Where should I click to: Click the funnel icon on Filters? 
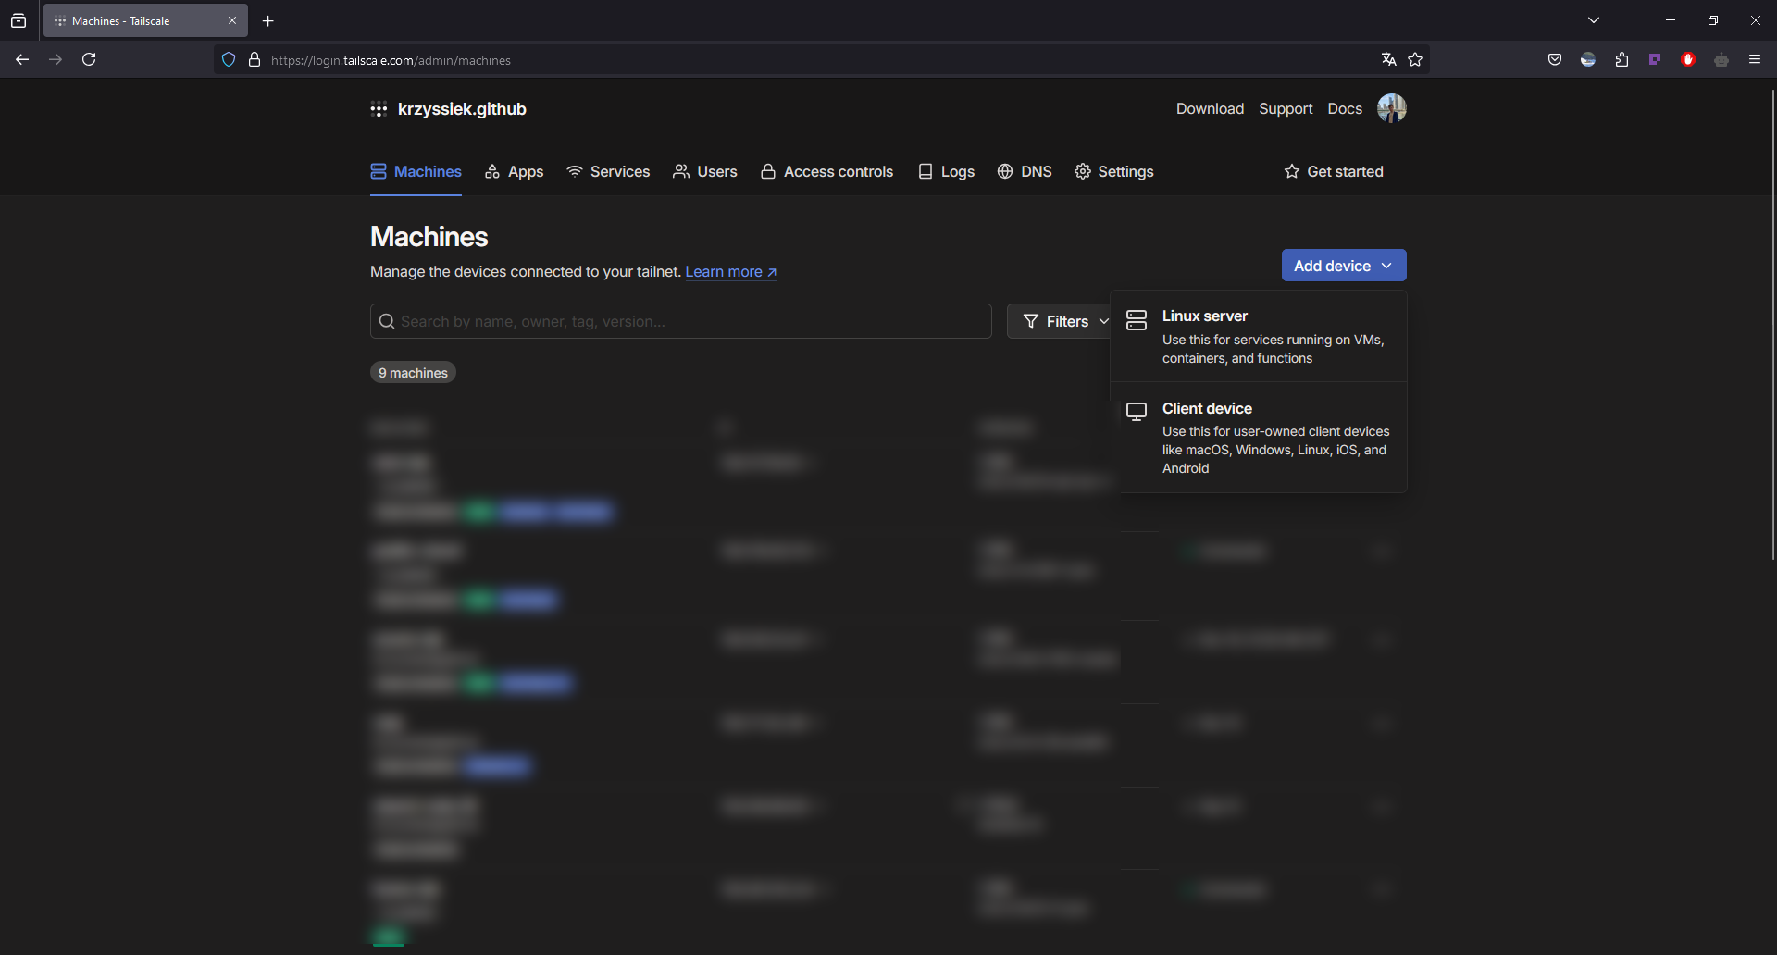(1031, 321)
